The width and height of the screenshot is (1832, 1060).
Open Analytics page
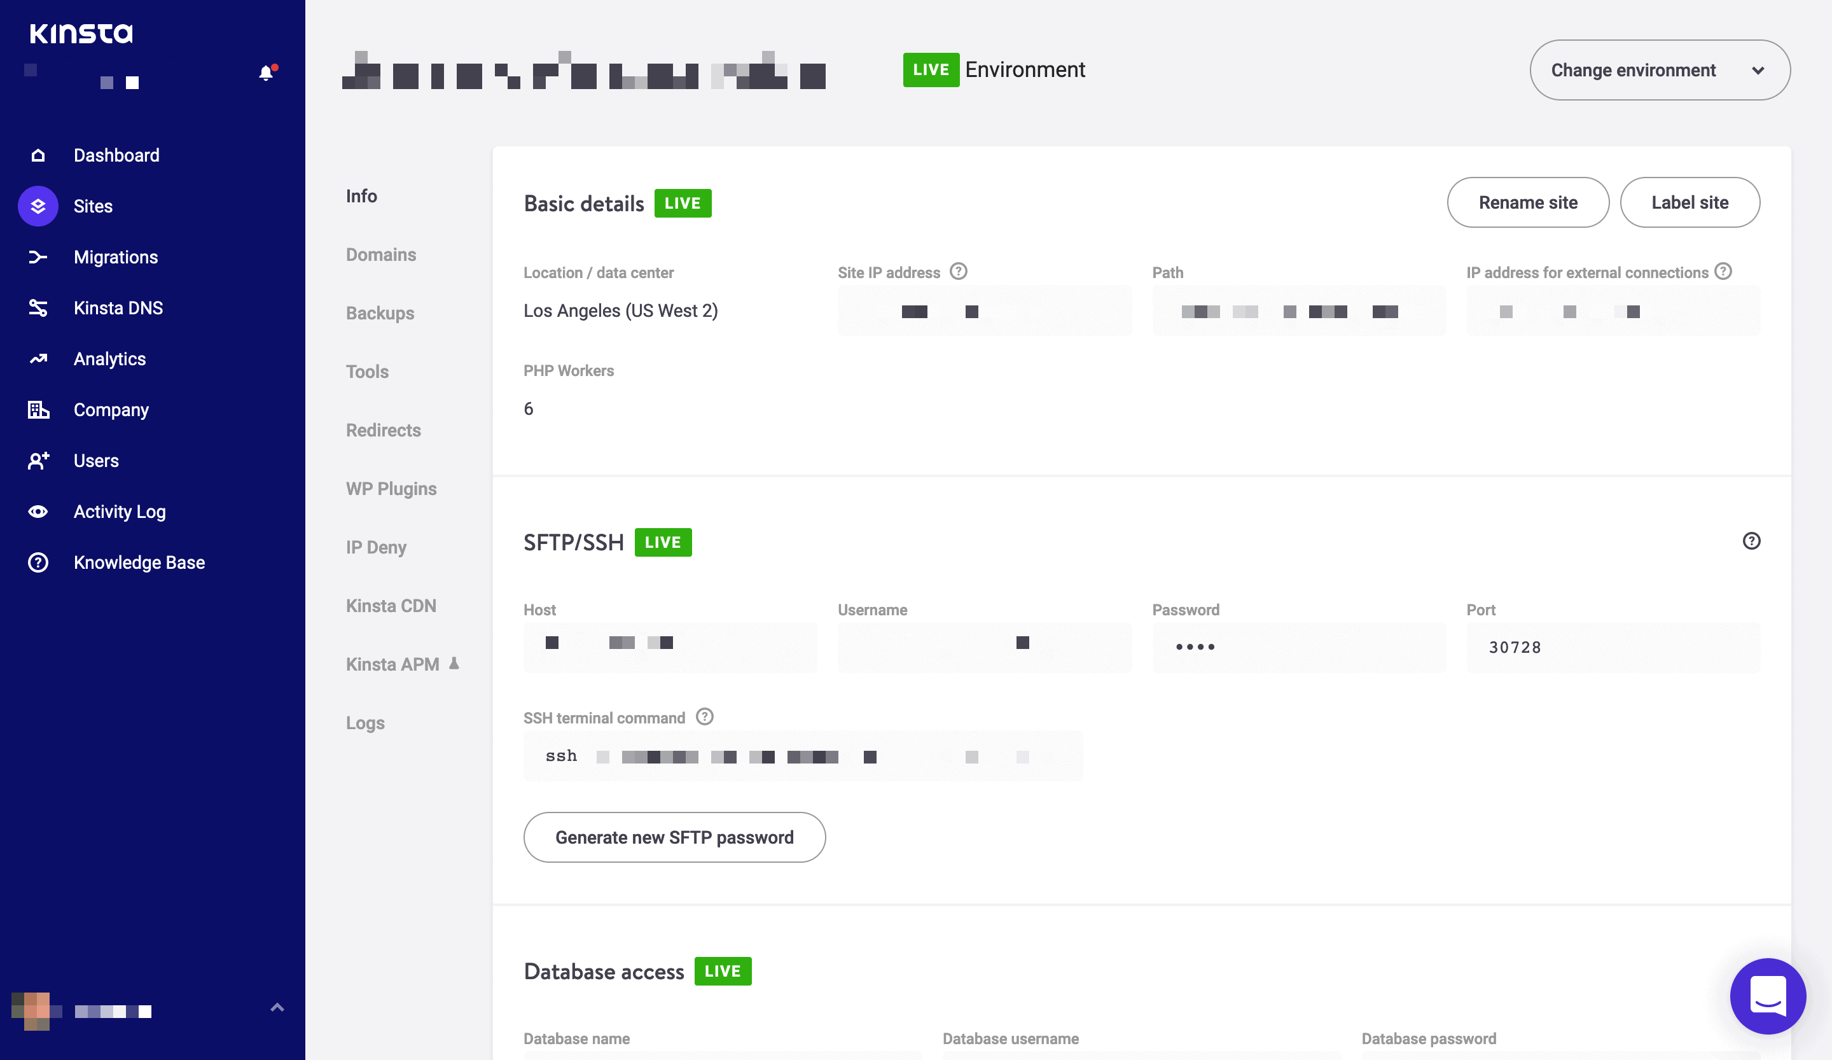point(110,358)
